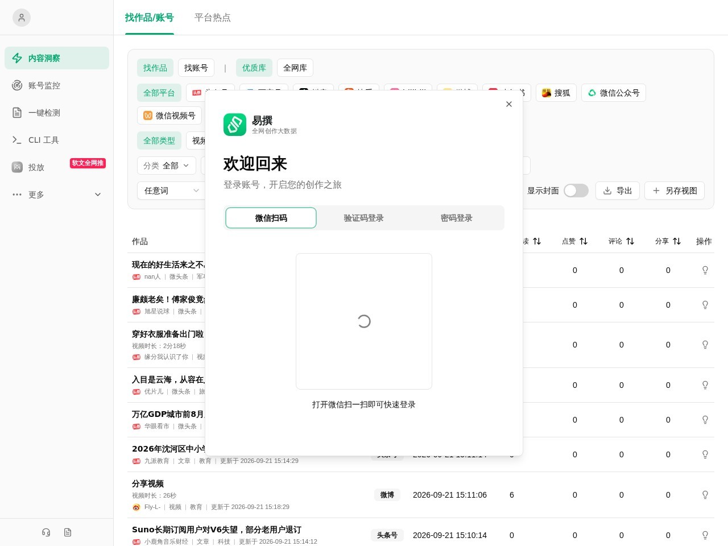Select 验证码登录 login tab
This screenshot has width=728, height=546.
[364, 218]
